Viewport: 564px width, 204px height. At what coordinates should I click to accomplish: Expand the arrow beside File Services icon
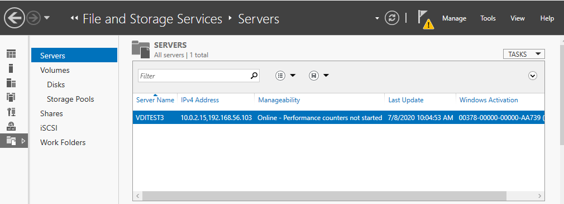24,141
